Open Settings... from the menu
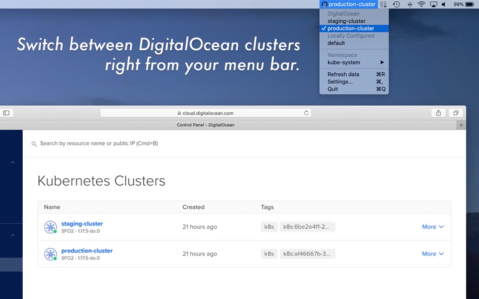Screen dimensions: 479x299 (354, 82)
